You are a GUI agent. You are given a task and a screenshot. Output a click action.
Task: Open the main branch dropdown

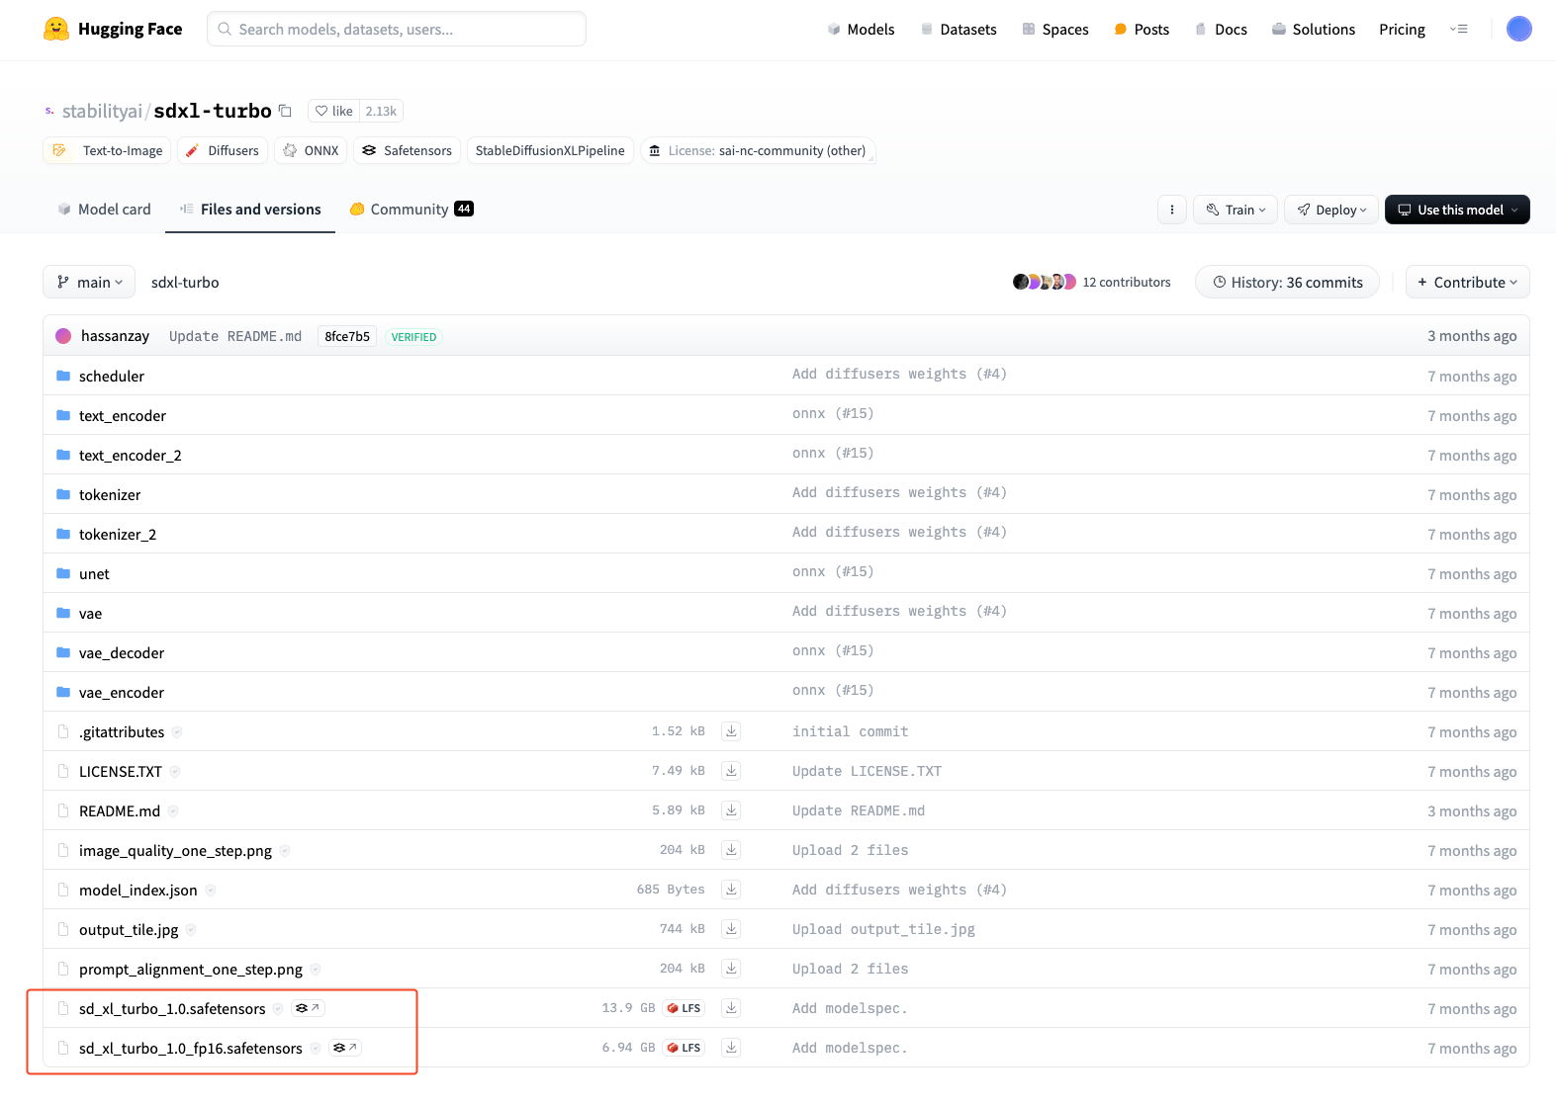click(x=89, y=282)
